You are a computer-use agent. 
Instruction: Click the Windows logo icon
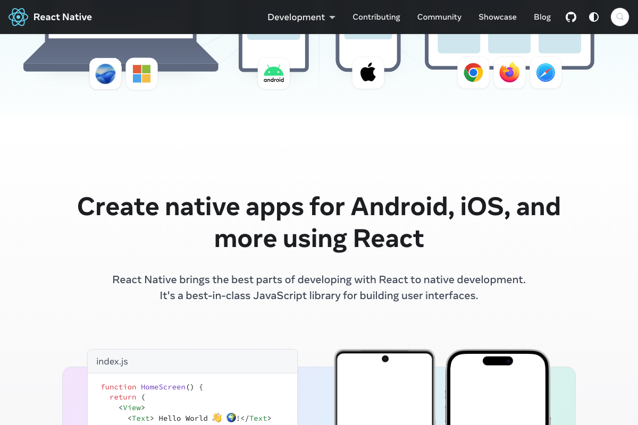141,73
